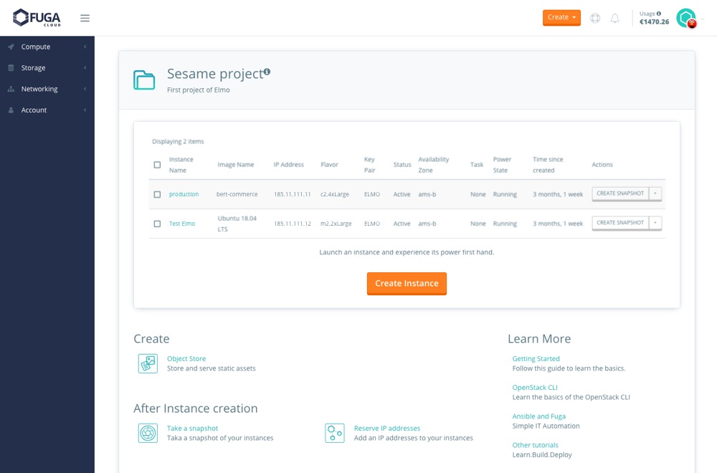Click the Take a snapshot camera icon
This screenshot has height=473, width=717.
tap(148, 433)
